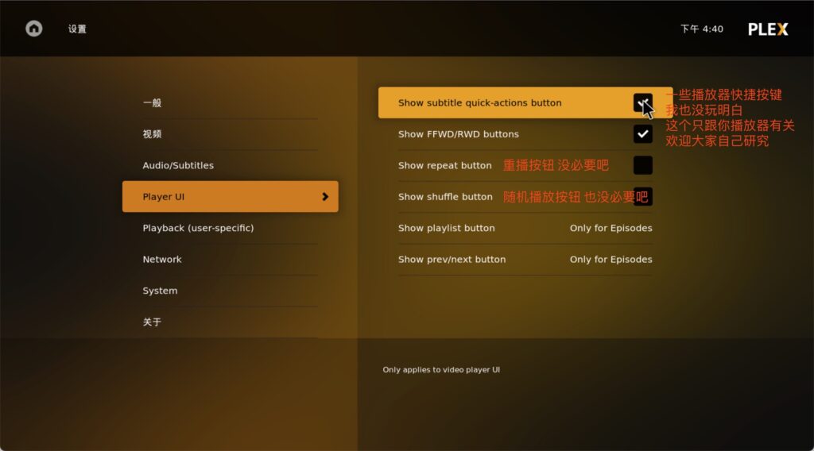Change the Show playlist button option
The image size is (814, 451).
(x=610, y=228)
